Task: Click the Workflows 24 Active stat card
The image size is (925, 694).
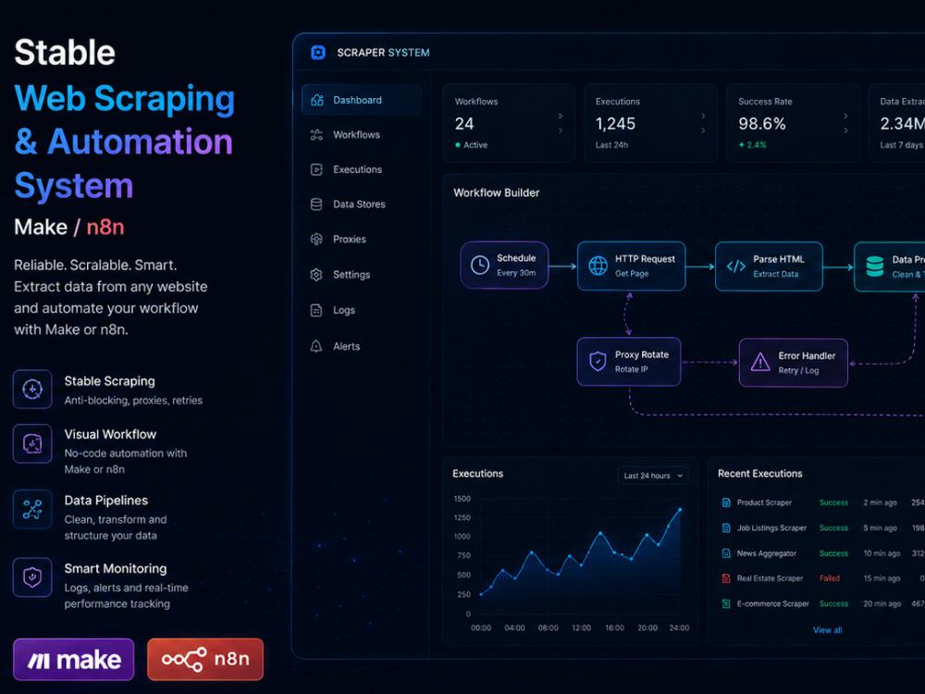Action: pyautogui.click(x=509, y=123)
